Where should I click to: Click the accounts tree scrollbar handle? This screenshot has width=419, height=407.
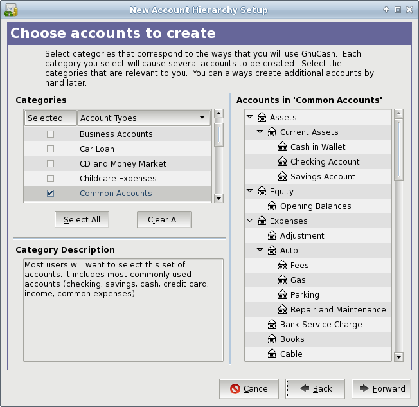click(x=398, y=150)
